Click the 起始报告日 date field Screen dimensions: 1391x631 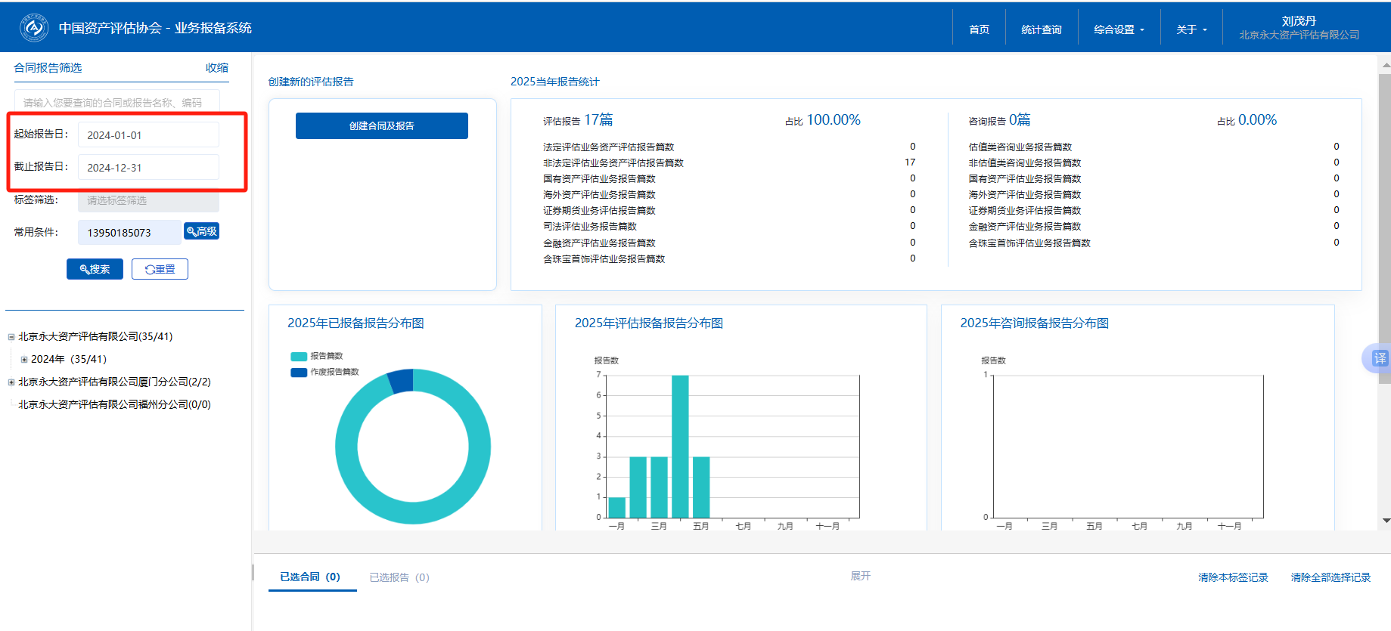[x=148, y=135]
